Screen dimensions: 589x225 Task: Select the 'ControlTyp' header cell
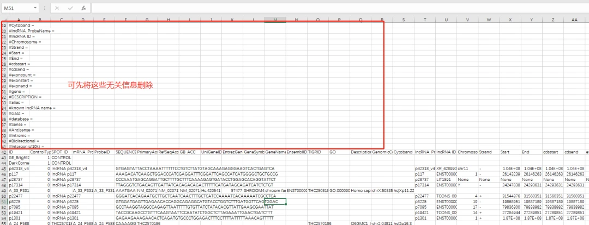pyautogui.click(x=40, y=153)
